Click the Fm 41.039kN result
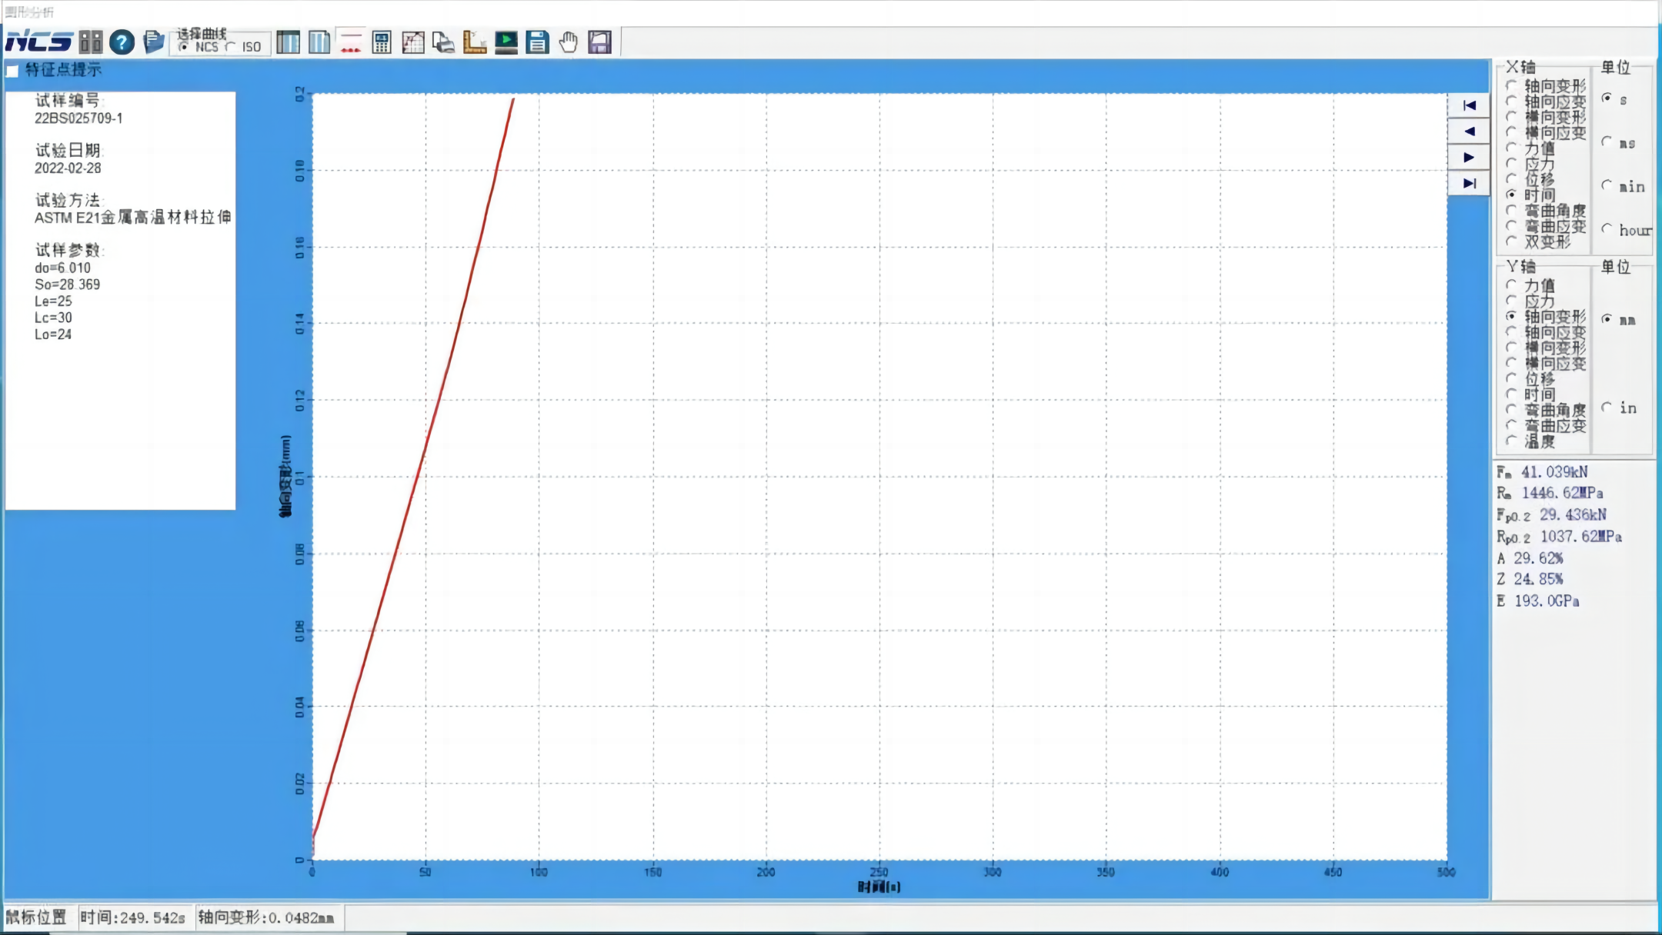The width and height of the screenshot is (1662, 935). 1542,472
